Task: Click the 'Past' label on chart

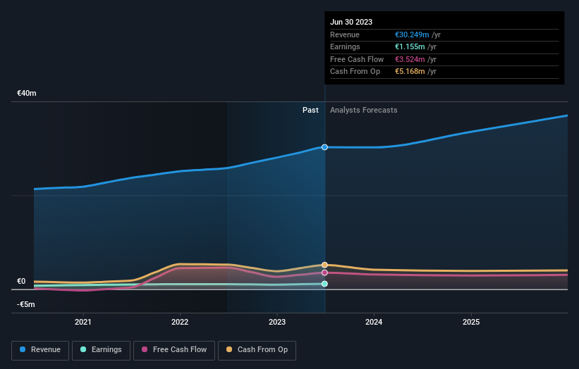Action: [310, 110]
